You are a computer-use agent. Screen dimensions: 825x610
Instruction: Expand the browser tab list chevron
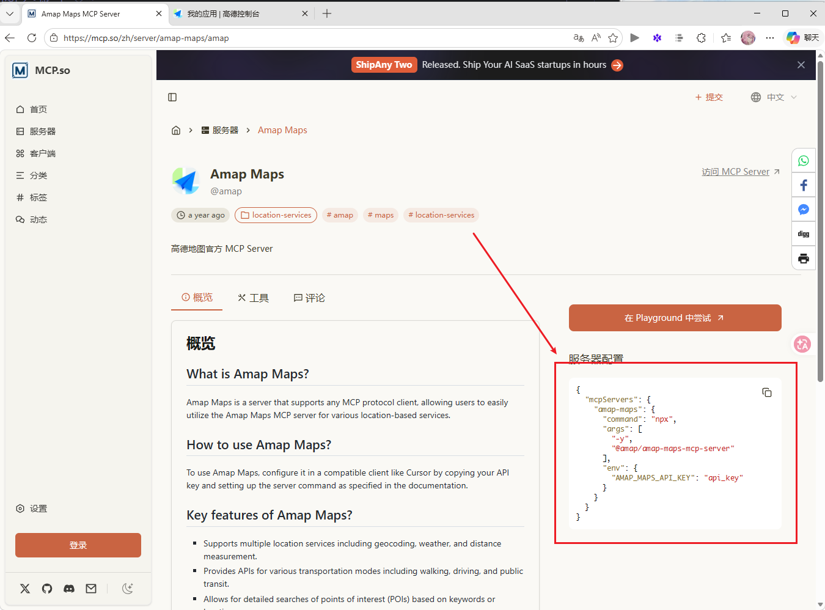10,13
